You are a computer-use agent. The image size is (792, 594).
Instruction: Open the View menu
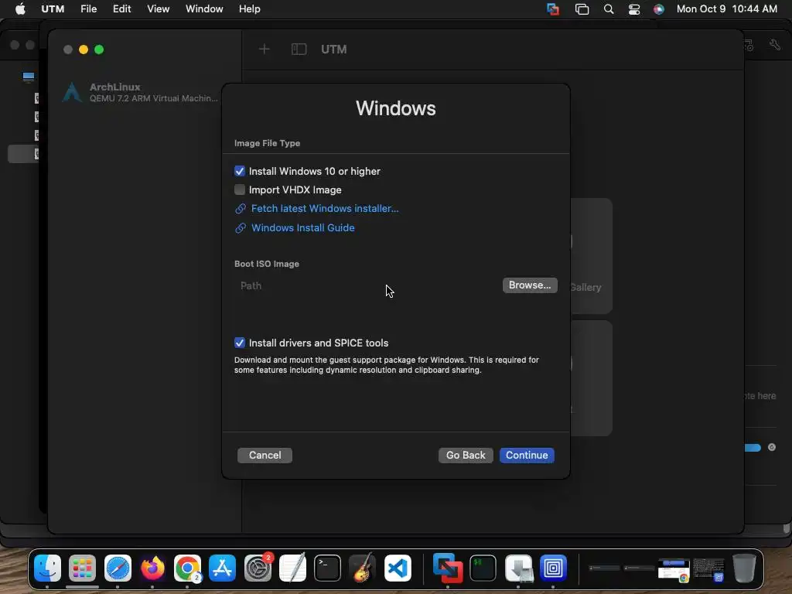point(158,9)
